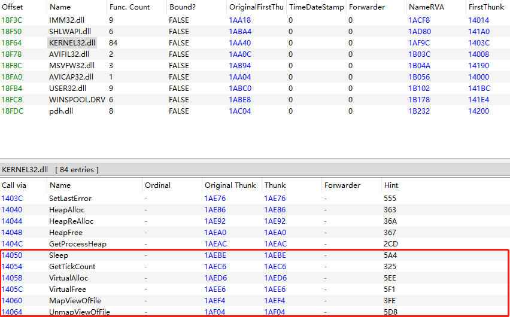Choose AVICAP32.dll import entry
Screen dimensions: 510x317
coord(255,77)
